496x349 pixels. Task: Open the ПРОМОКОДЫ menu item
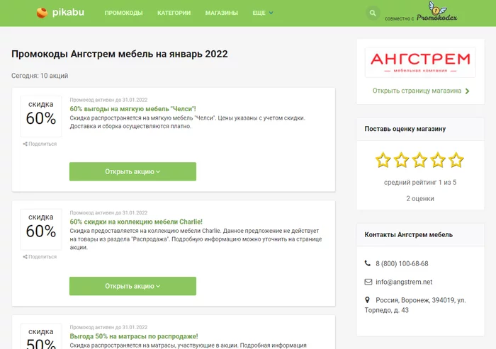[x=124, y=13]
